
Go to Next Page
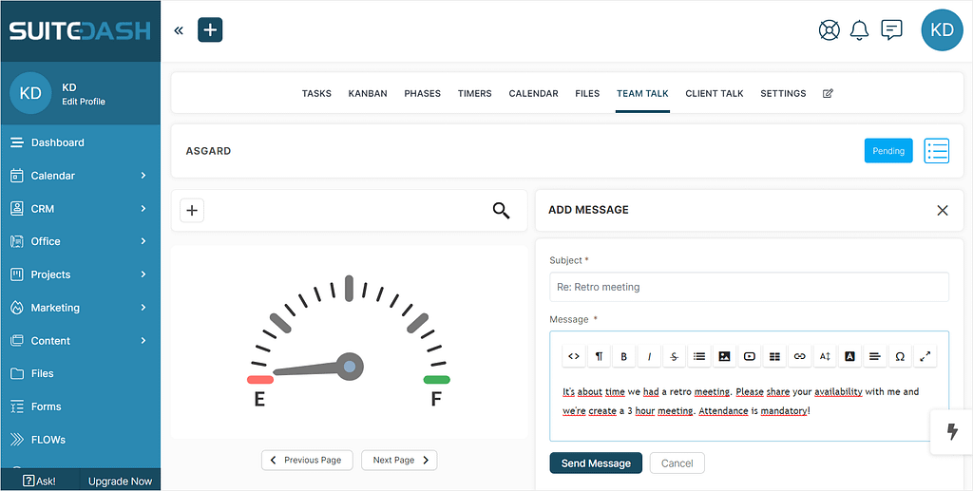click(x=399, y=460)
